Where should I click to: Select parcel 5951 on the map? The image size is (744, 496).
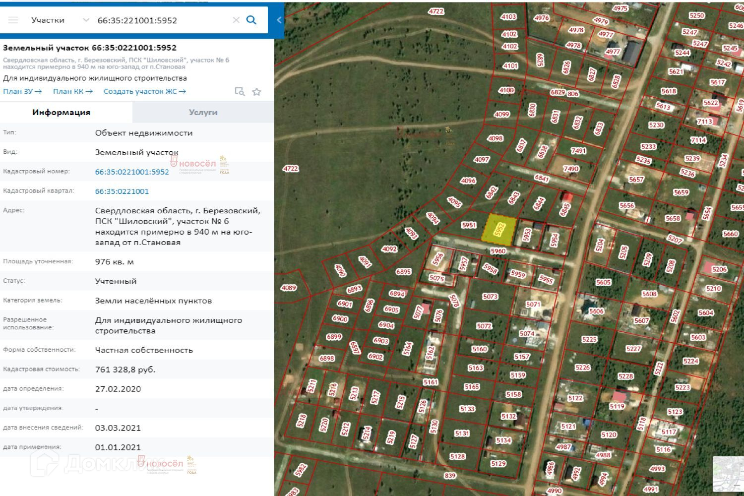coord(469,225)
